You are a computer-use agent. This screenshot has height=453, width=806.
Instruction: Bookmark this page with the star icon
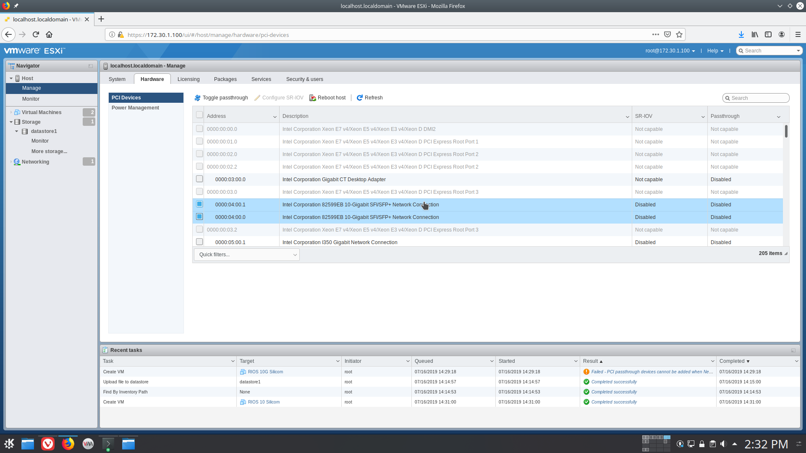coord(679,34)
